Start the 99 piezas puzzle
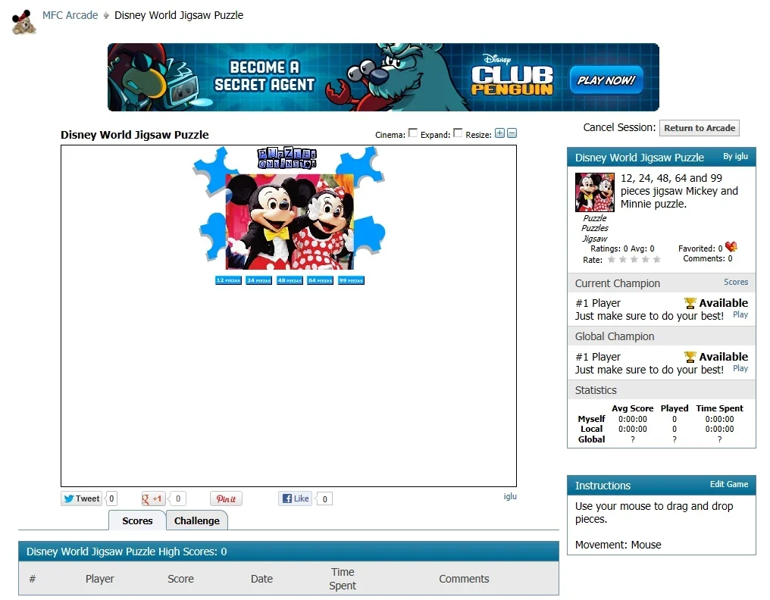 [x=351, y=280]
